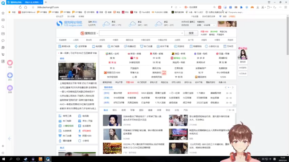This screenshot has height=162, width=289.
Task: Click the pink heart sidebar app icon
Action: tap(10, 63)
